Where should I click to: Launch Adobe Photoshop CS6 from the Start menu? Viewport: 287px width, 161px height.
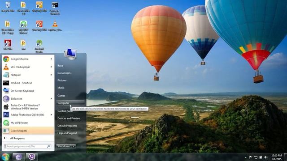click(28, 114)
